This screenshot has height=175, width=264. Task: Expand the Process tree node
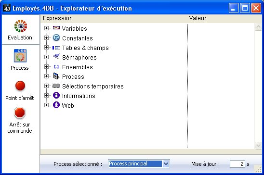point(46,76)
